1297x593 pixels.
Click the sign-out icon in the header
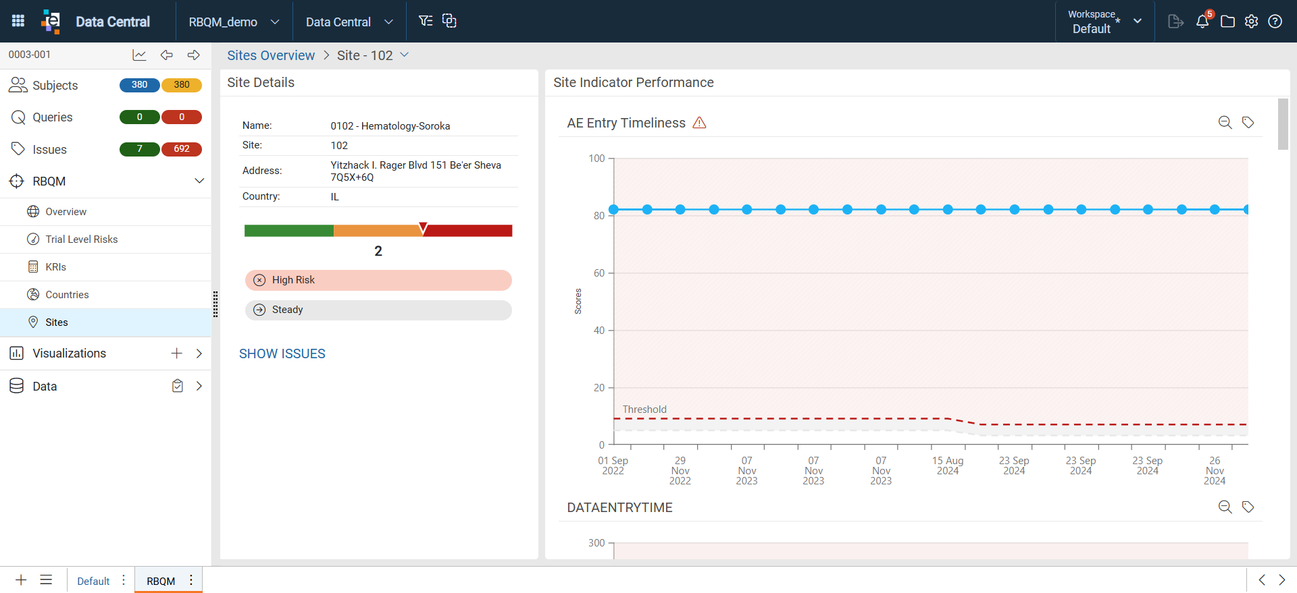1175,22
